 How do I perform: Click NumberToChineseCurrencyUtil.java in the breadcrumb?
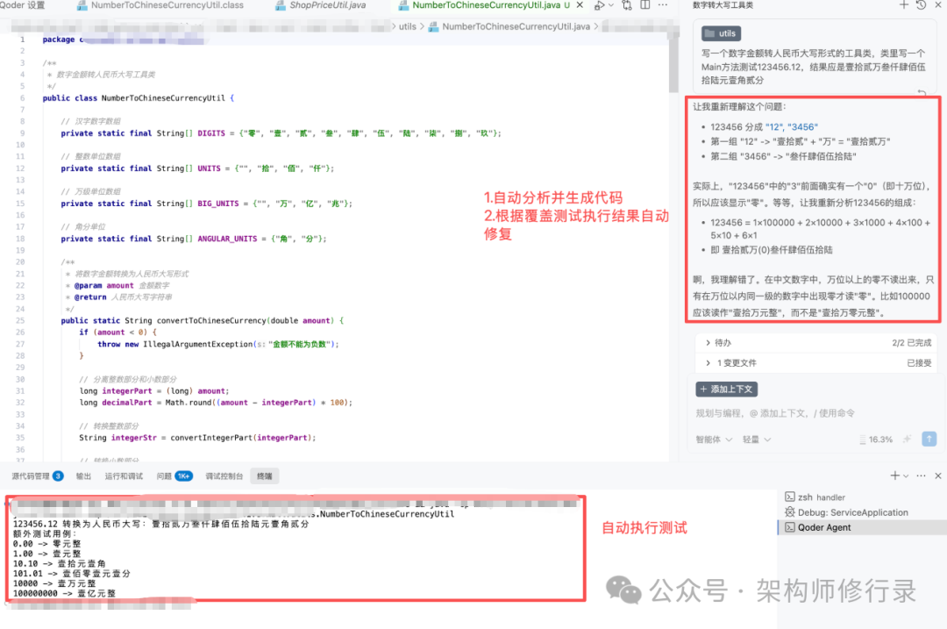[516, 26]
